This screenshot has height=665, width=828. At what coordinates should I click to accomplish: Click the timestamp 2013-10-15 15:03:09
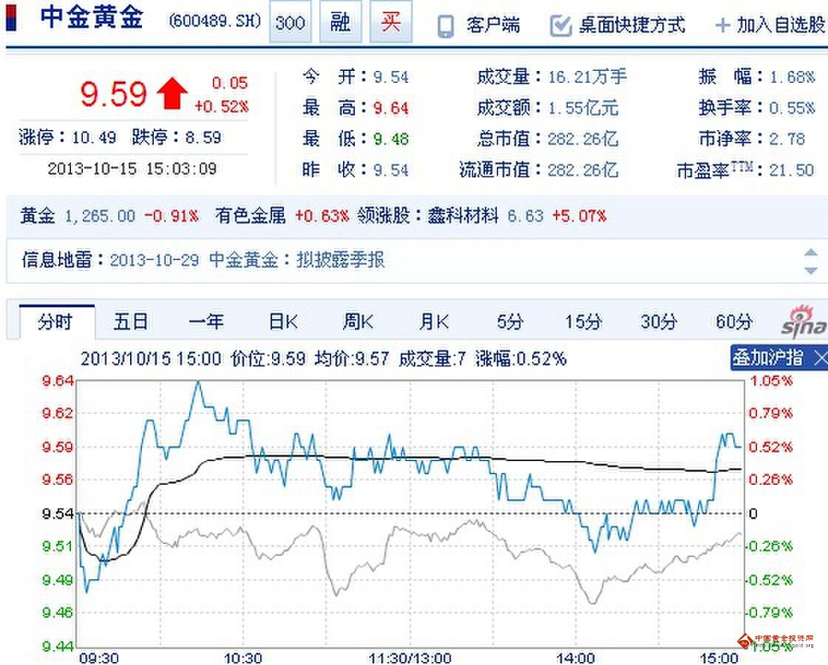coord(132,169)
